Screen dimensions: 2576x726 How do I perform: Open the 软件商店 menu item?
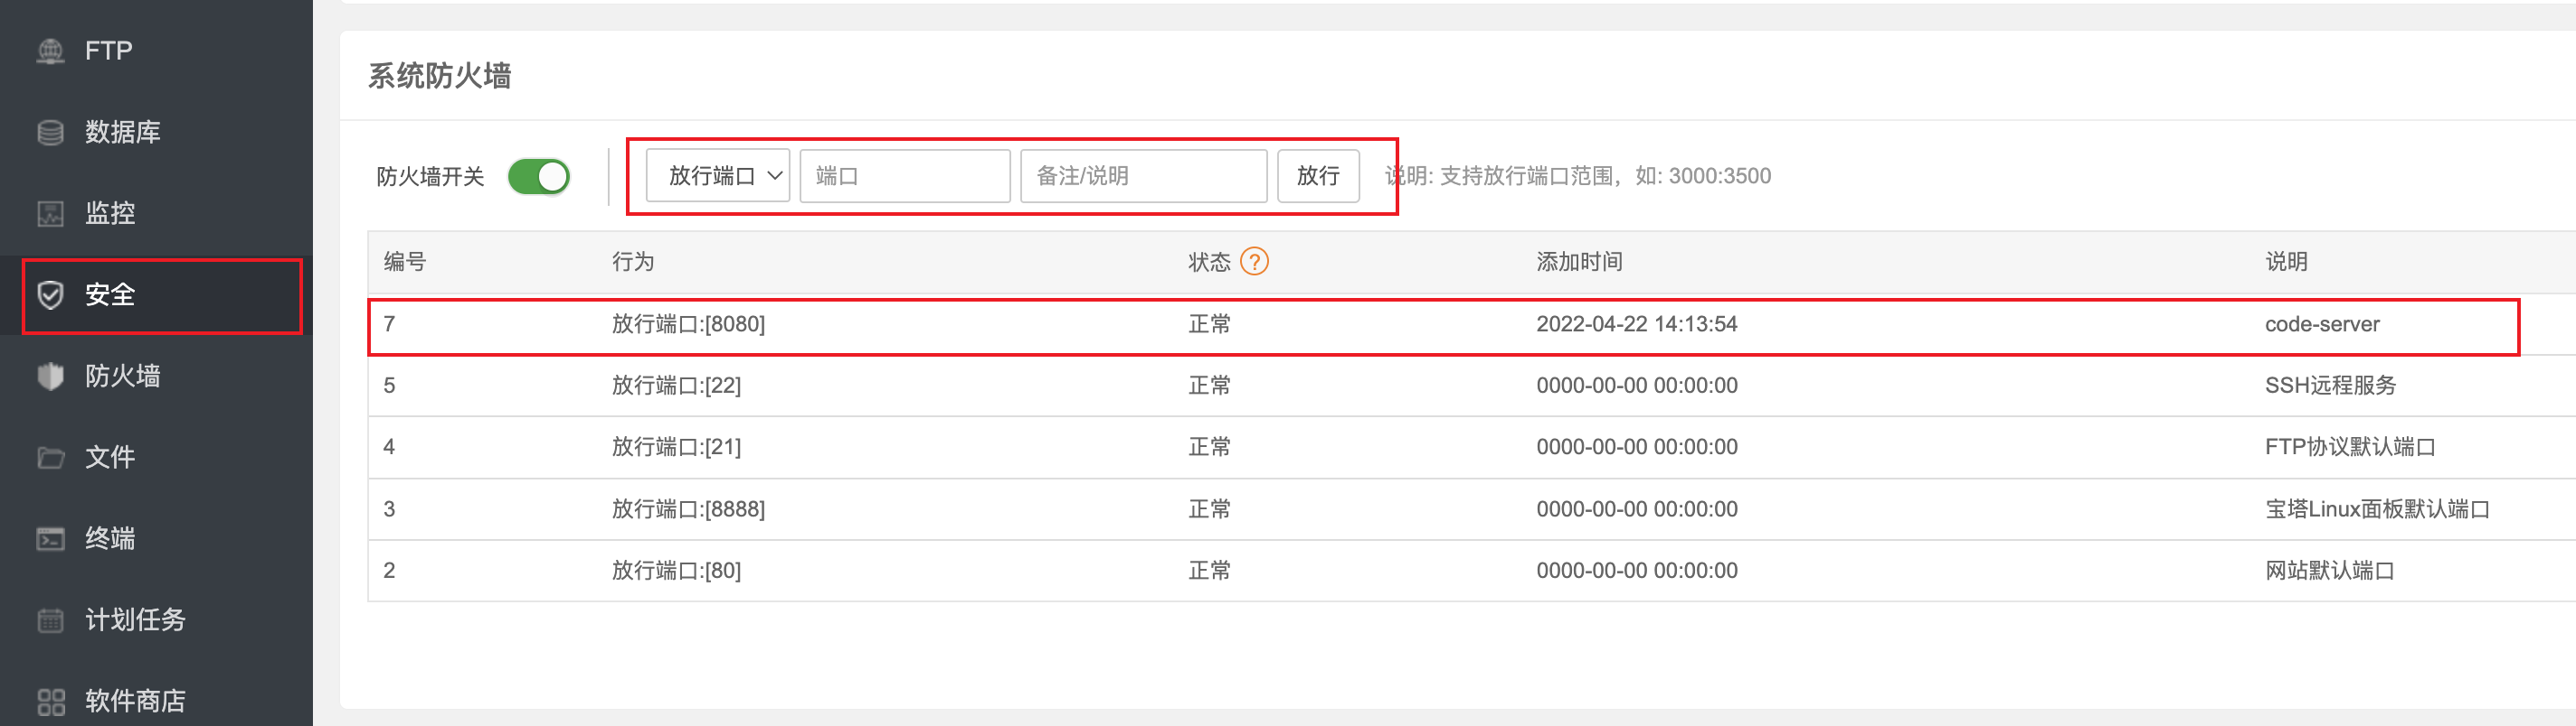pos(156,701)
